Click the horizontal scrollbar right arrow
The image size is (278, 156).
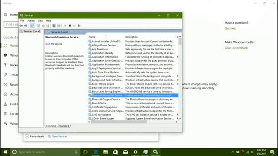[177, 122]
